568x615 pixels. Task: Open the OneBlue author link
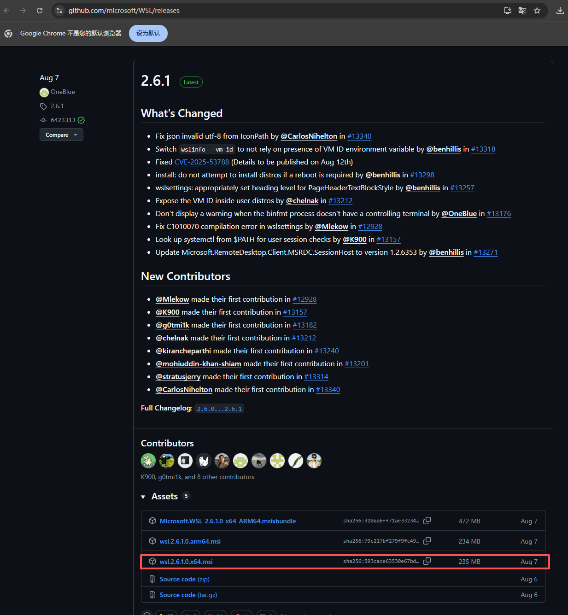point(63,92)
